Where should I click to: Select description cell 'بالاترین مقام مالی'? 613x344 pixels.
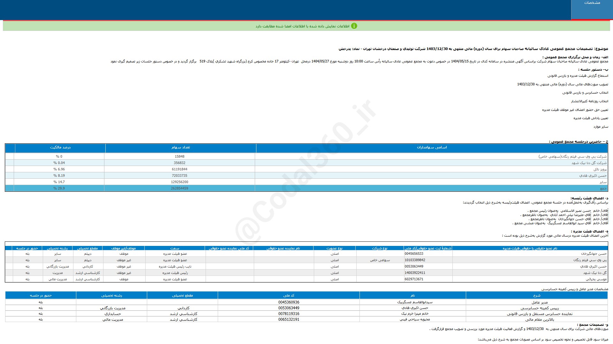click(540, 319)
